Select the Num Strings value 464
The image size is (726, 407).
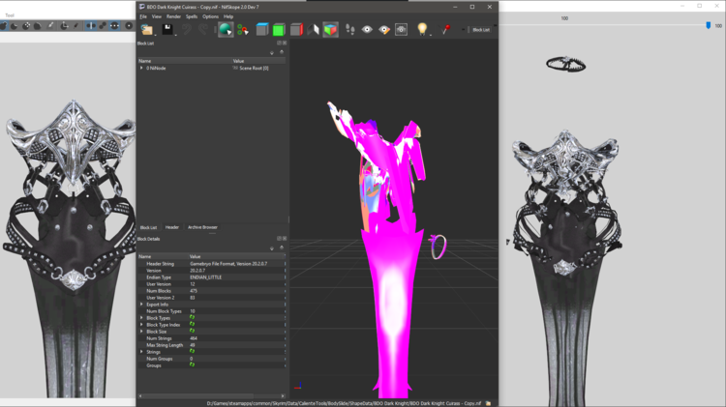tap(194, 338)
